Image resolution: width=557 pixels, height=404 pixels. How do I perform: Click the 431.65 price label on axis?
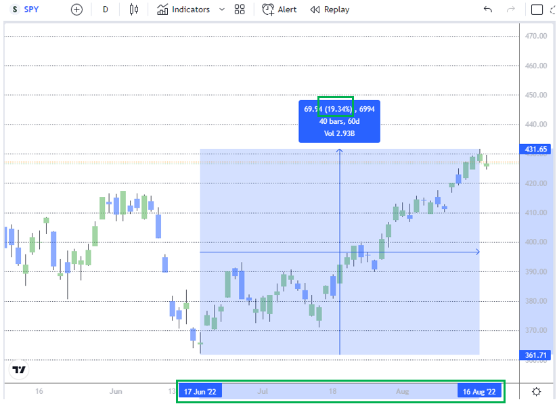(x=535, y=150)
